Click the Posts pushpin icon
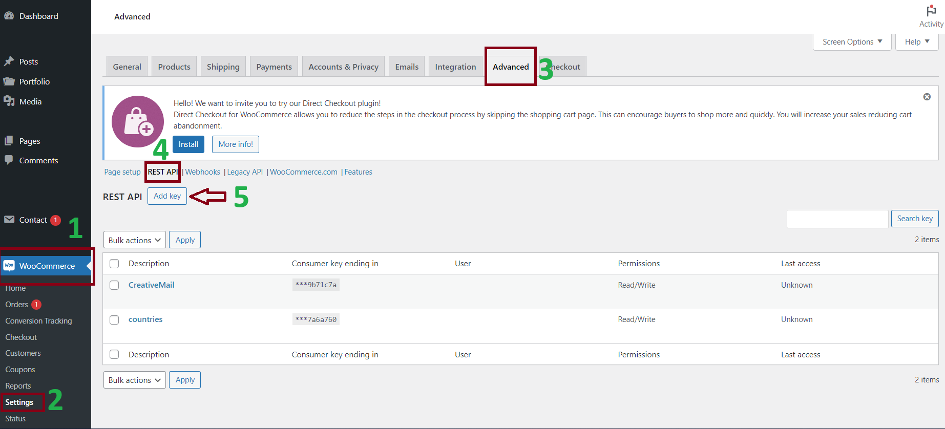The width and height of the screenshot is (945, 429). (x=9, y=61)
